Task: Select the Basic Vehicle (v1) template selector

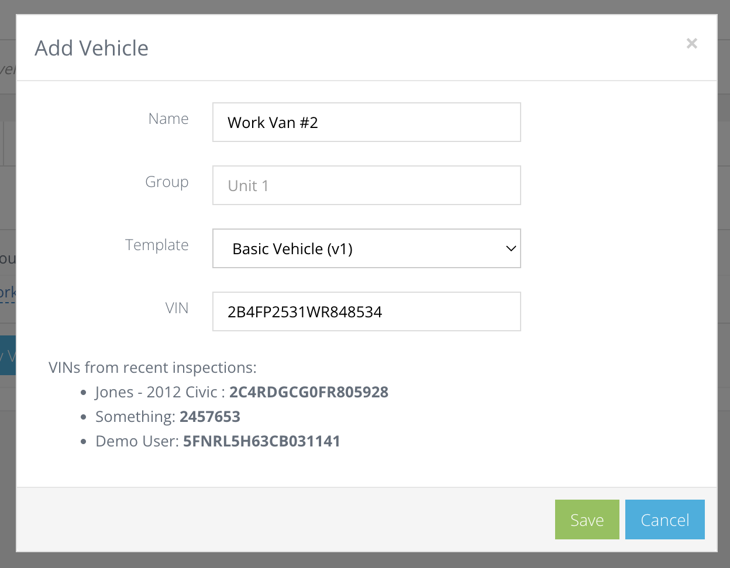Action: click(x=366, y=248)
